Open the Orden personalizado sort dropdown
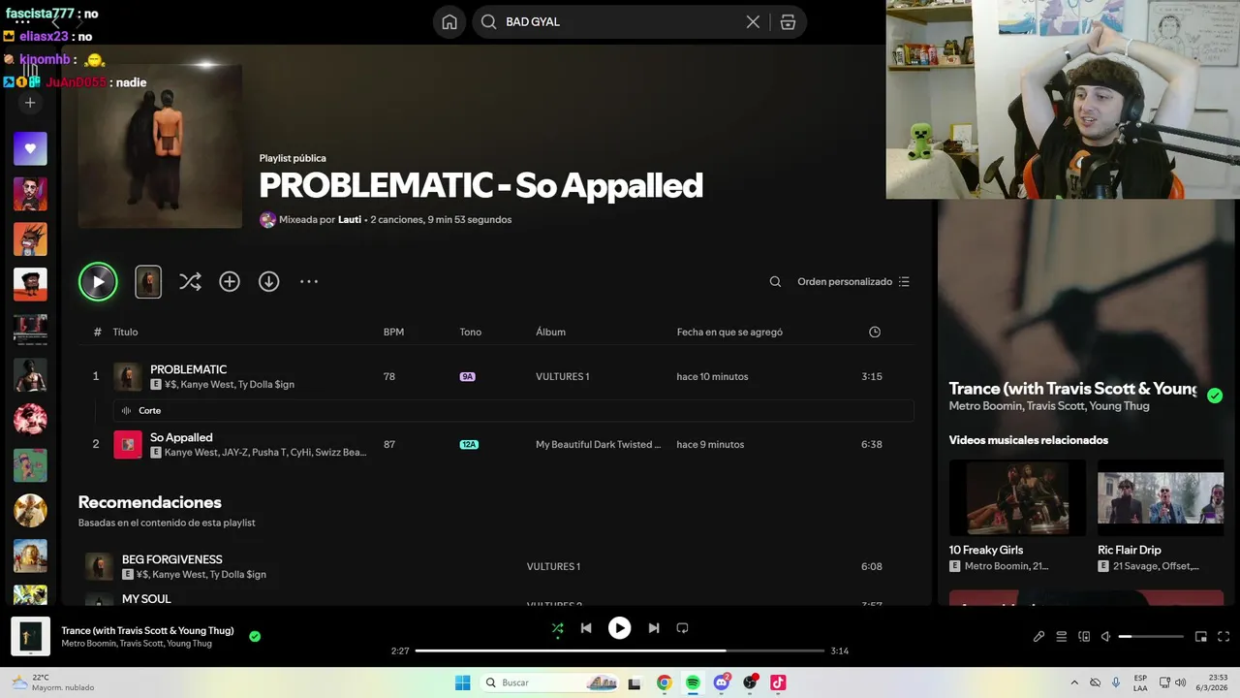Image resolution: width=1240 pixels, height=698 pixels. [853, 282]
